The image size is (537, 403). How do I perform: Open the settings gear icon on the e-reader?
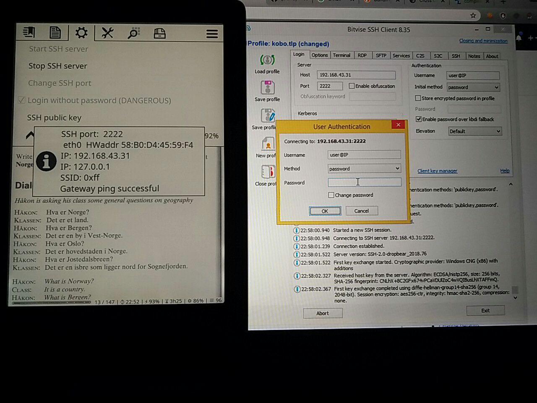pyautogui.click(x=81, y=32)
